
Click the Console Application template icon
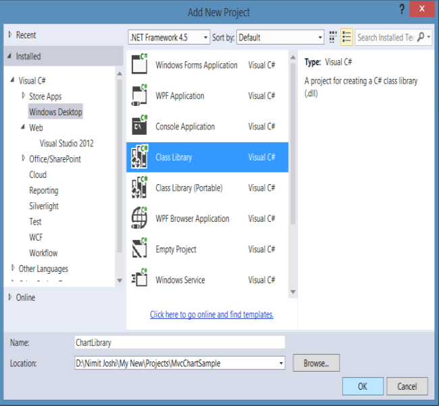tap(139, 125)
